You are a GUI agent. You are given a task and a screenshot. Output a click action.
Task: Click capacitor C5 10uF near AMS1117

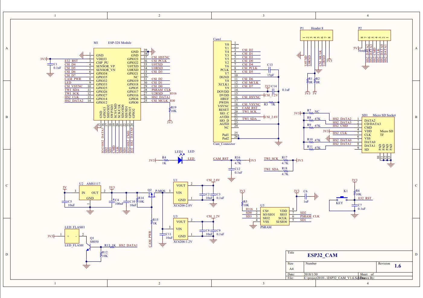click(64, 201)
